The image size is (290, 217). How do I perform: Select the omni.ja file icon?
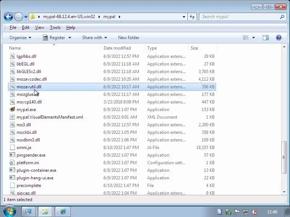12,147
